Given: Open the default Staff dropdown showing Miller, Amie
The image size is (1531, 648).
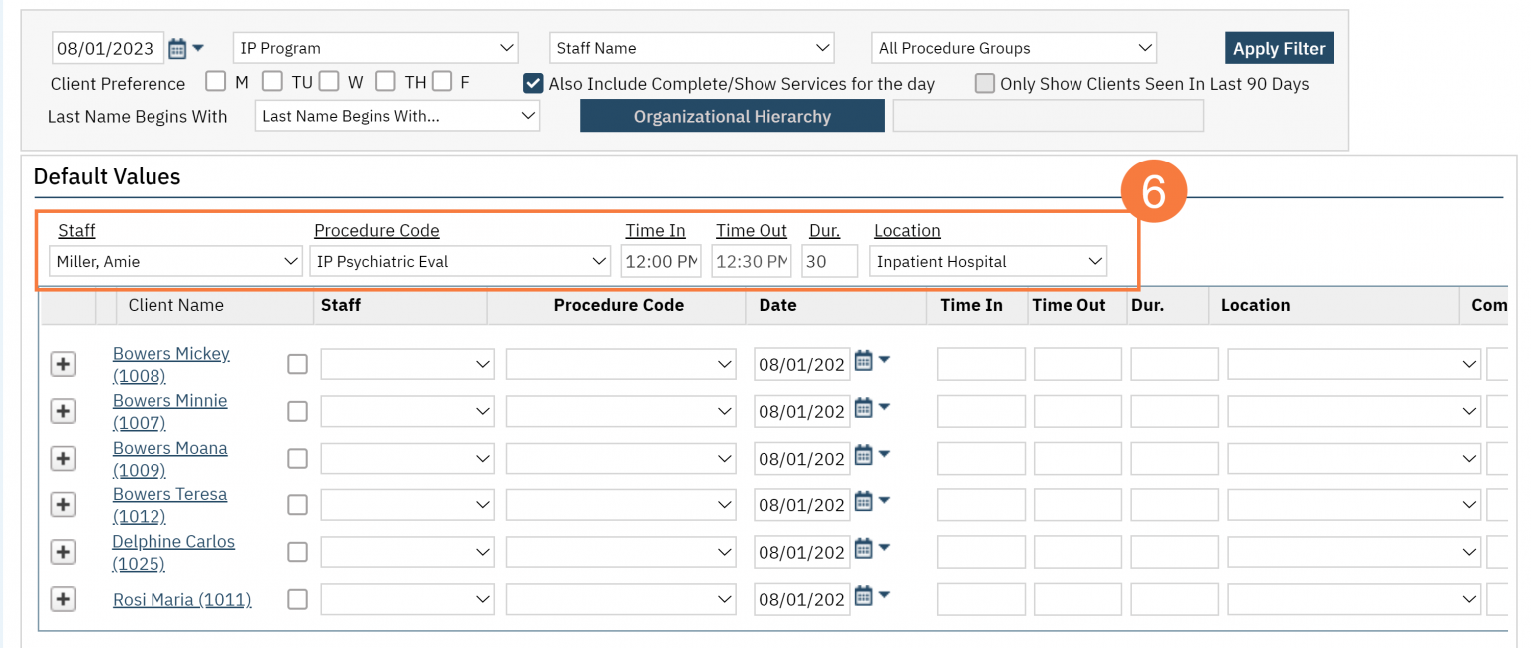Looking at the screenshot, I should tap(175, 261).
